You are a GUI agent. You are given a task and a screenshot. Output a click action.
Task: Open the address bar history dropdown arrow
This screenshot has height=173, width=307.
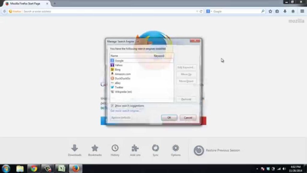pyautogui.click(x=197, y=11)
